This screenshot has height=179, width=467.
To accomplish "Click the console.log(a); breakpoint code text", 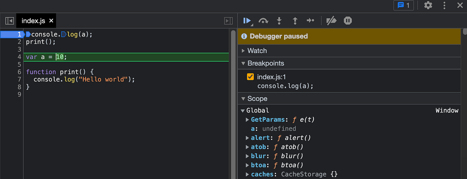I will pos(285,86).
